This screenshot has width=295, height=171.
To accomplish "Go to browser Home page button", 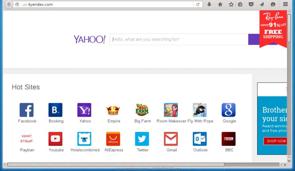I will pos(220,4).
